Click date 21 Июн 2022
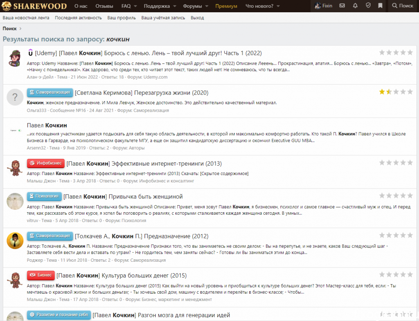419x321 pixels. tap(84, 77)
